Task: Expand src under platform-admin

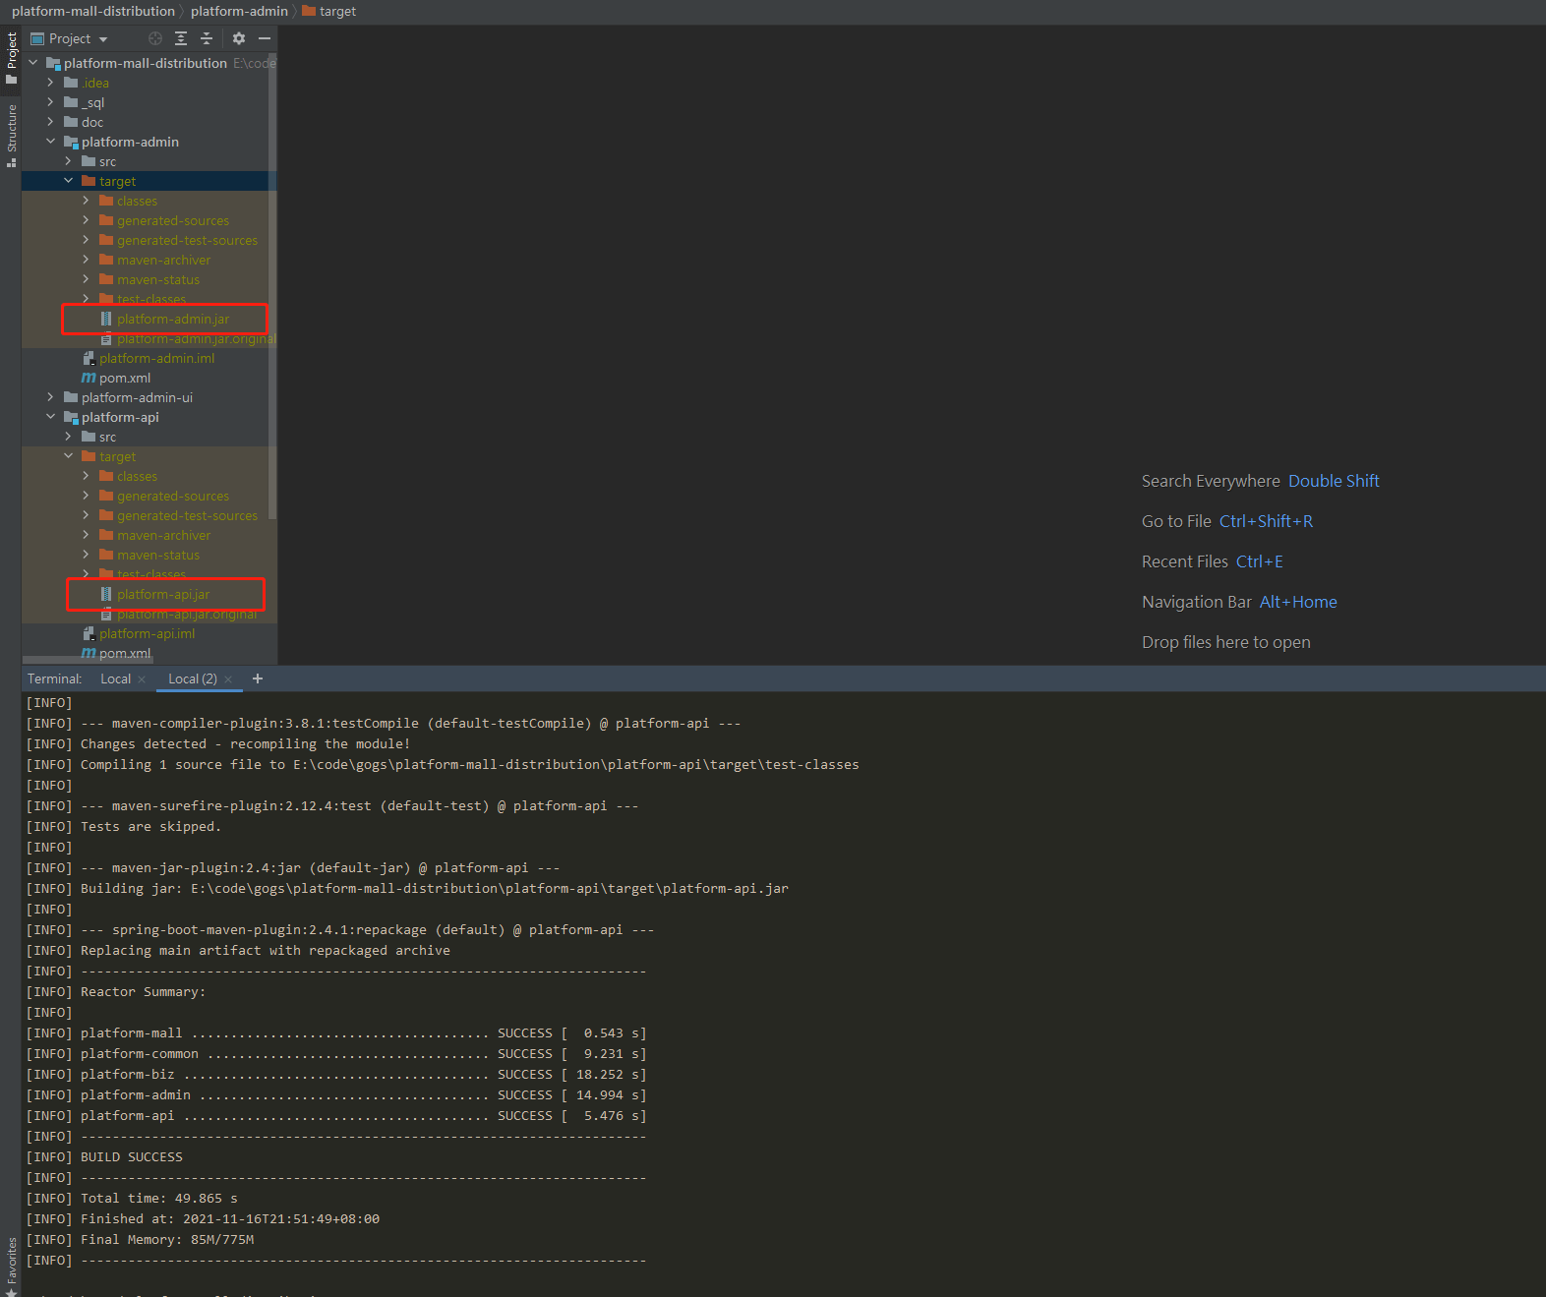Action: tap(69, 161)
